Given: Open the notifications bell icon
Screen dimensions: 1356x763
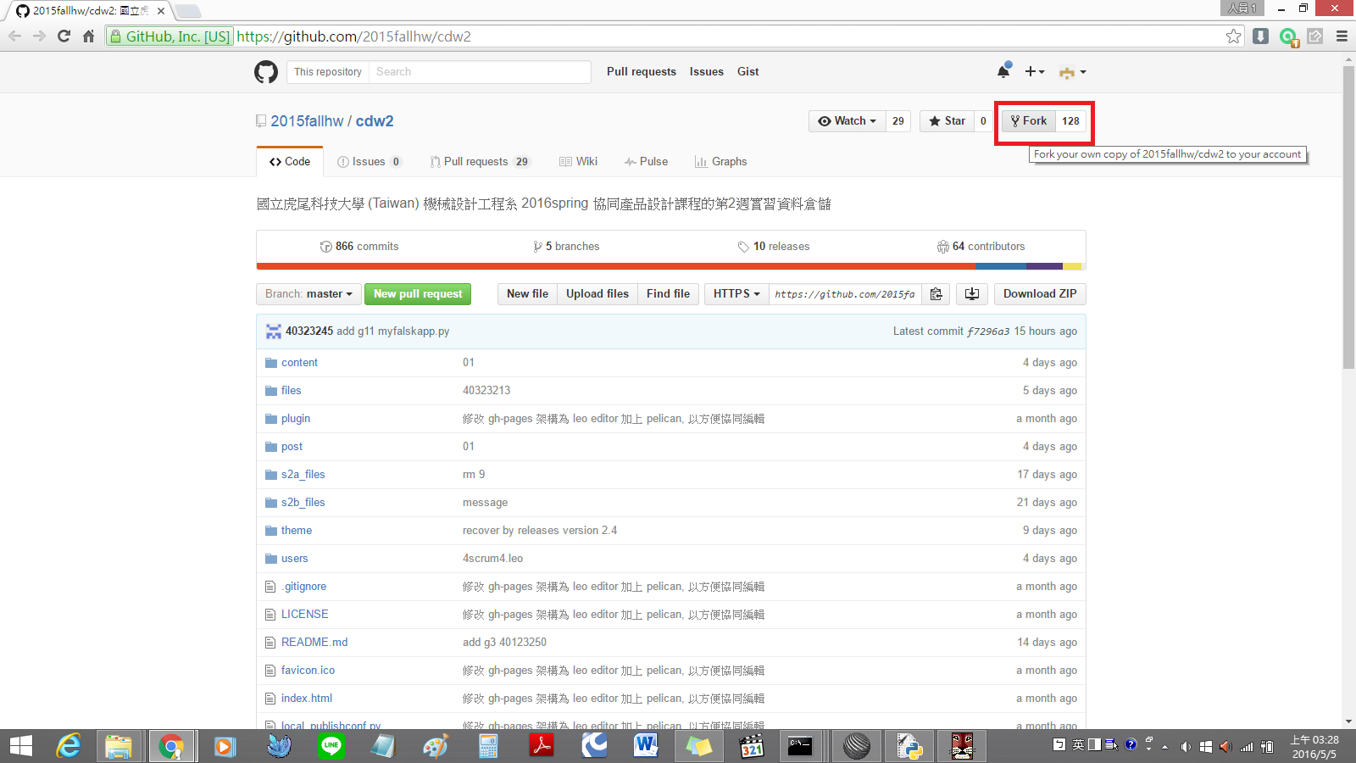Looking at the screenshot, I should (1003, 71).
